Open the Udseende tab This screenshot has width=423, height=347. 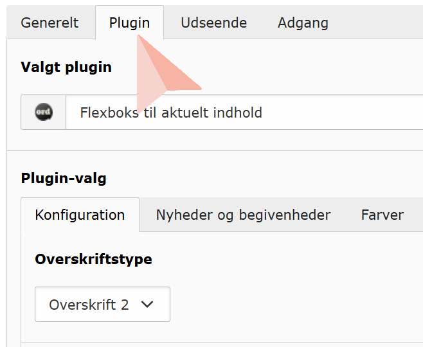[x=213, y=23]
